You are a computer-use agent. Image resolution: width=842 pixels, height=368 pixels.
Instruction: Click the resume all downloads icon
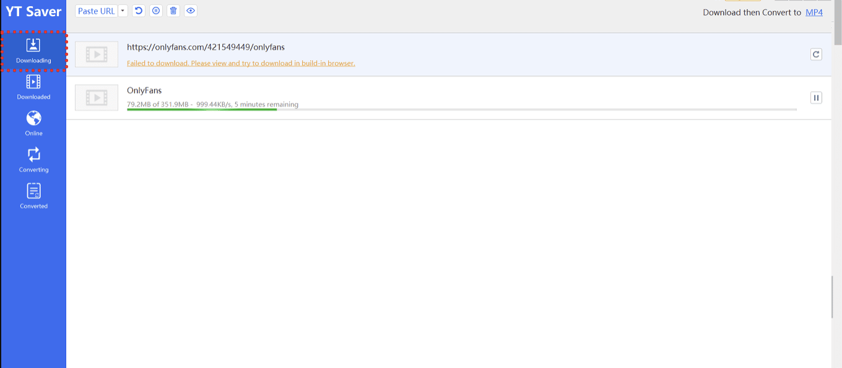(x=139, y=11)
